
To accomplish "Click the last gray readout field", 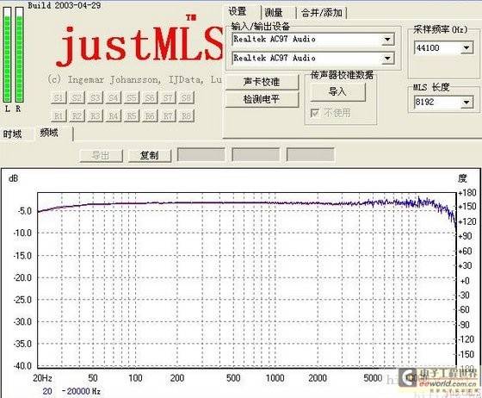I will [x=310, y=154].
